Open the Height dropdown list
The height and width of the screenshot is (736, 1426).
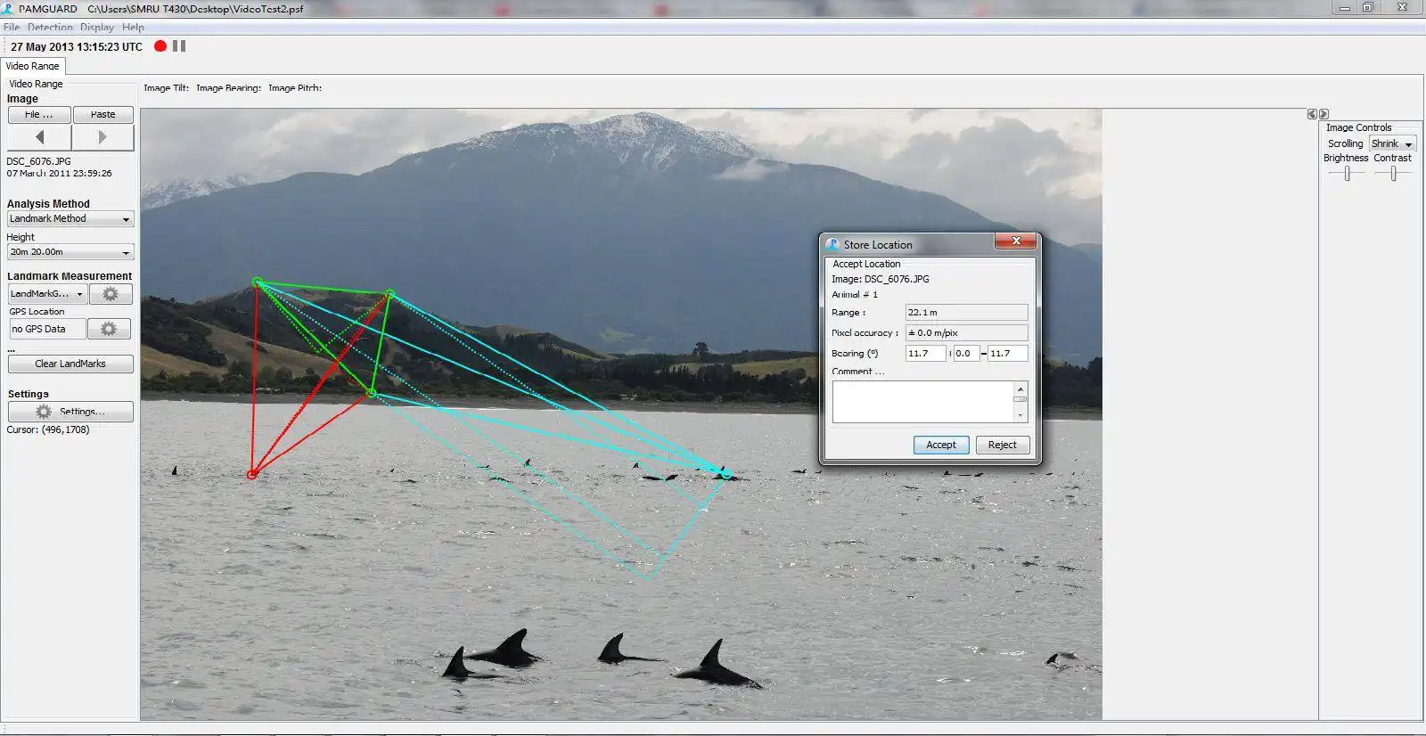(70, 252)
